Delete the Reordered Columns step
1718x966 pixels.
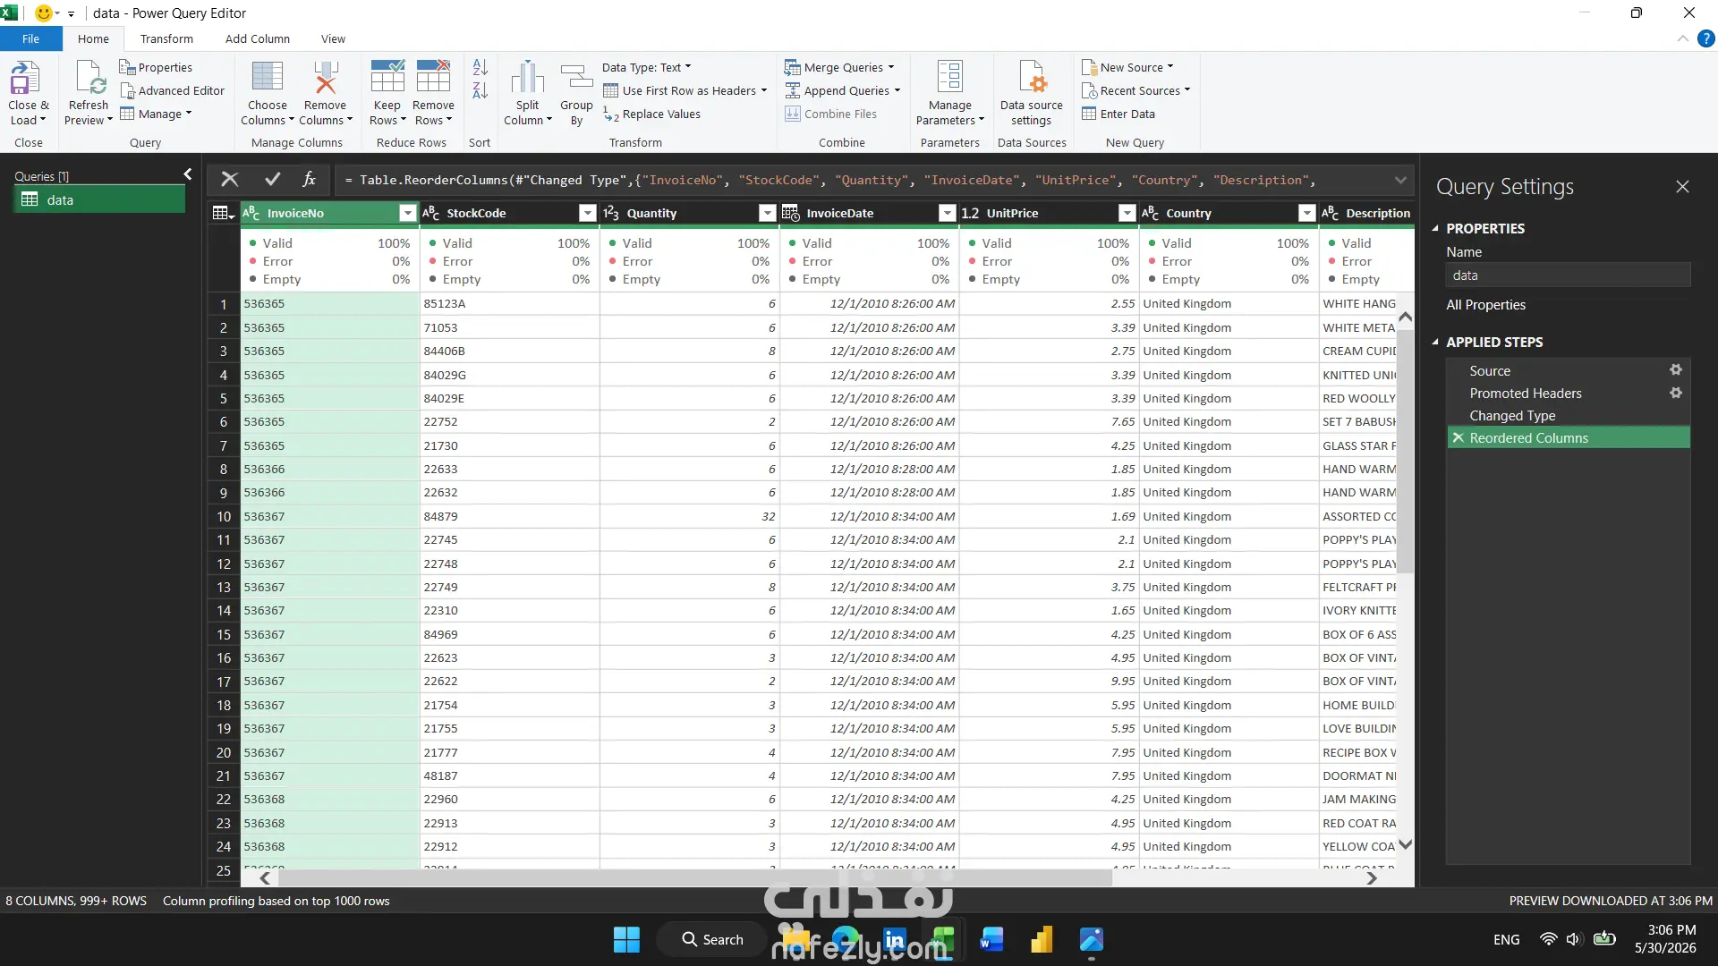tap(1459, 437)
